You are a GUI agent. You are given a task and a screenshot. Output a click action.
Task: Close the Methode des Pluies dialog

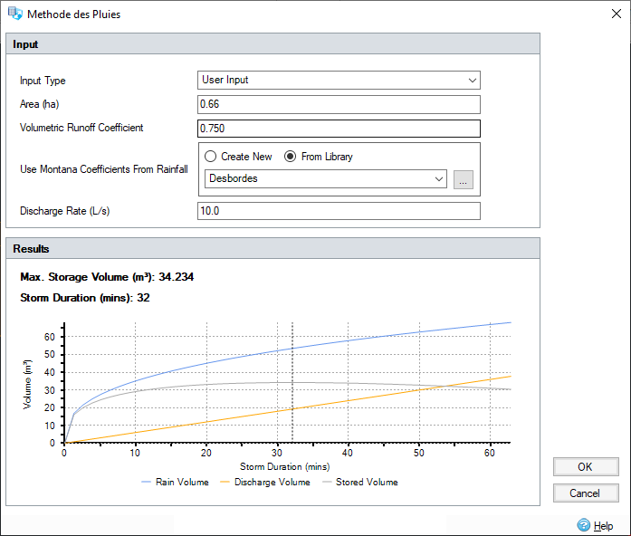click(617, 14)
